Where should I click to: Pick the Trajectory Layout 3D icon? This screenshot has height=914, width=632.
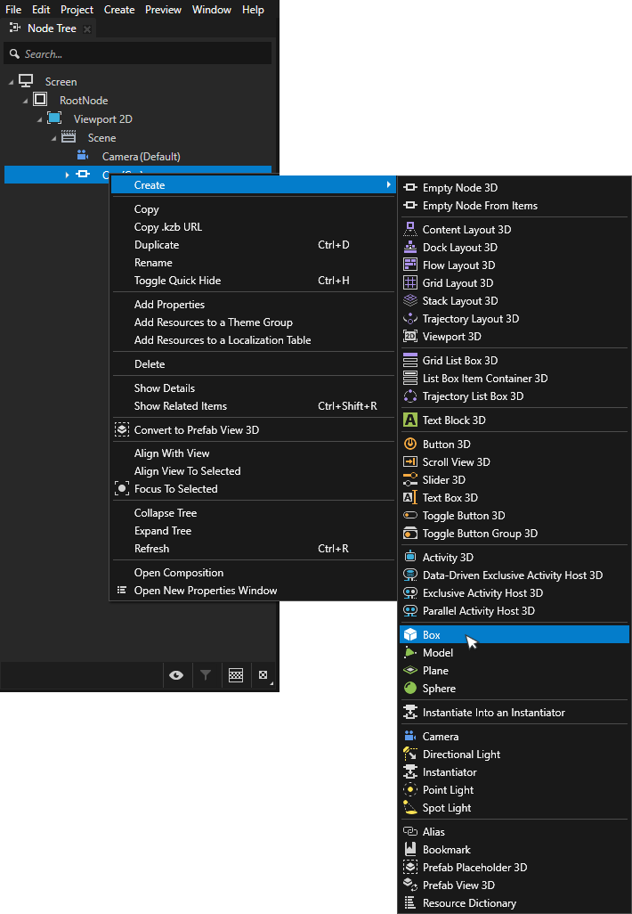[x=410, y=319]
